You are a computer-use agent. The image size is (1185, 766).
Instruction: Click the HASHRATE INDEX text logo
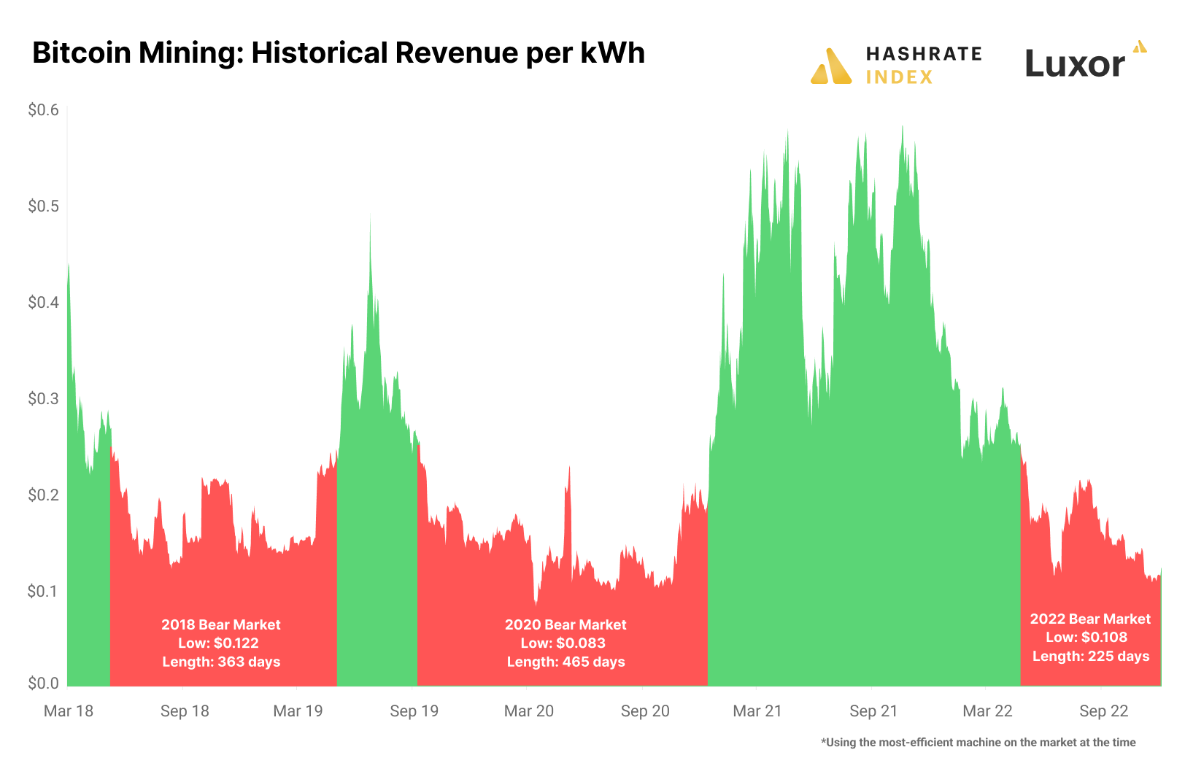[924, 65]
